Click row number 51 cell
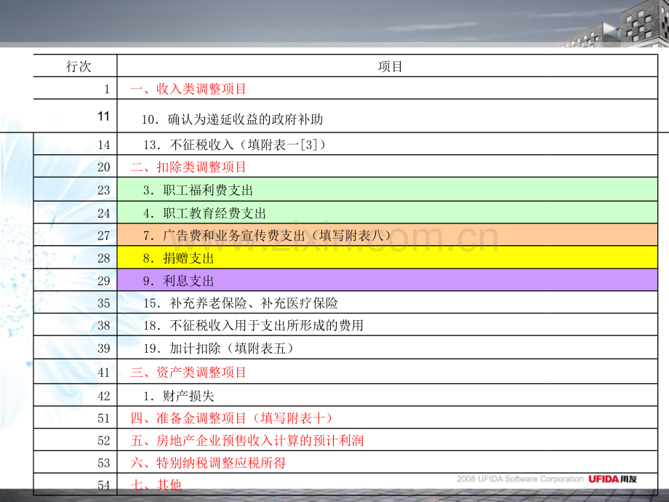 (75, 418)
